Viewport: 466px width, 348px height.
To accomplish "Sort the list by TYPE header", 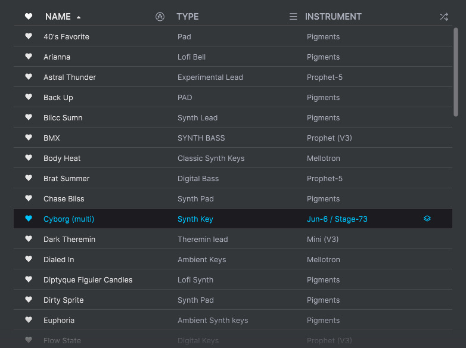I will 187,17.
